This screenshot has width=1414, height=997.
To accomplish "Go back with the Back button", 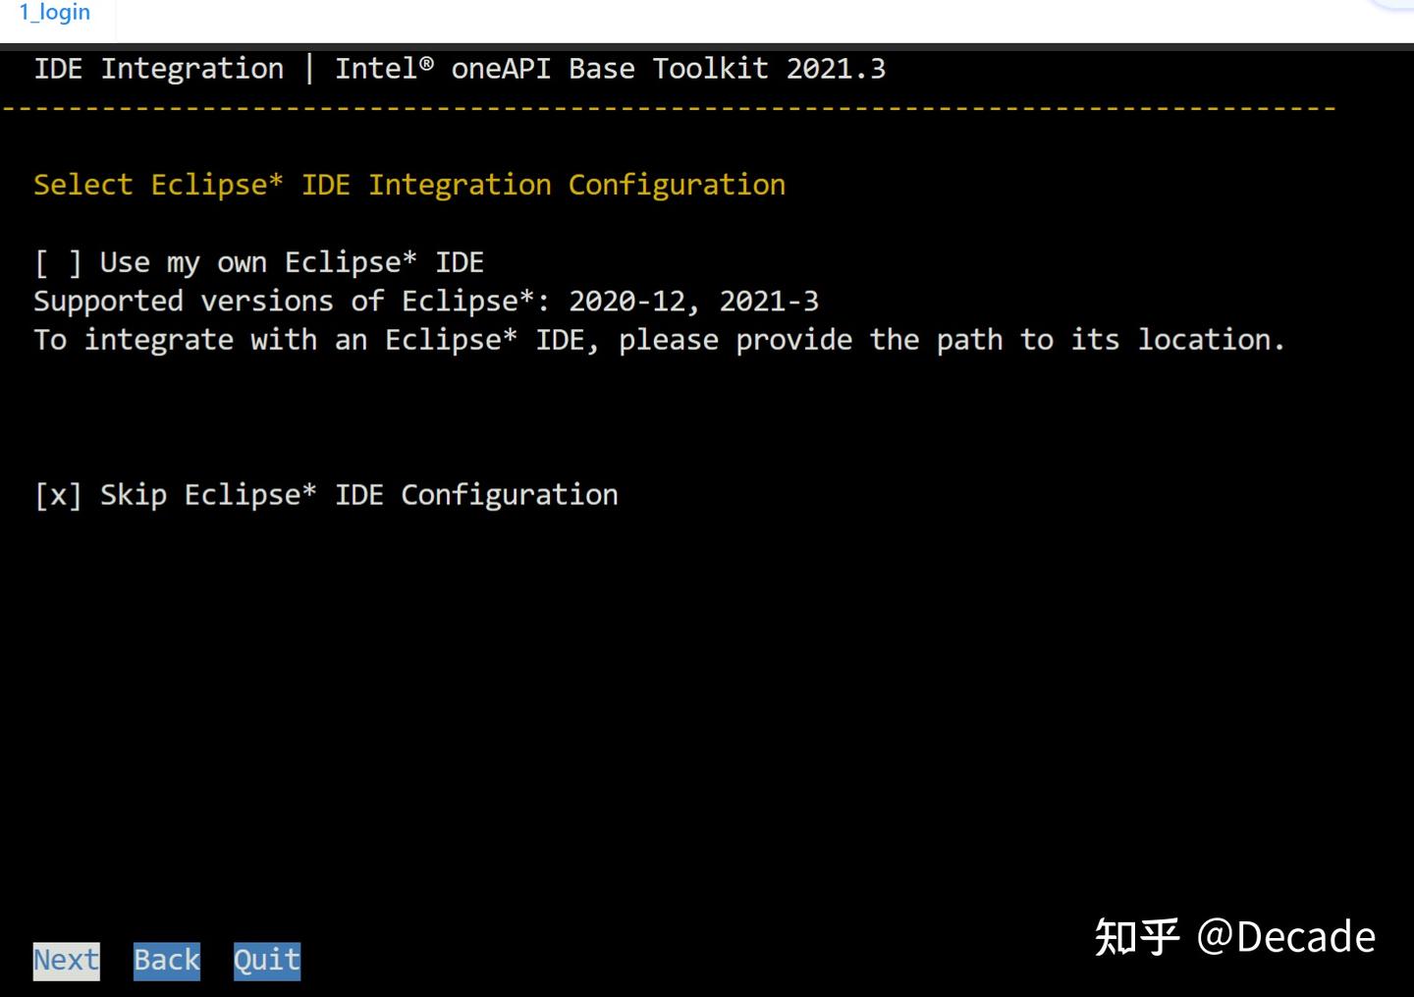I will point(167,960).
